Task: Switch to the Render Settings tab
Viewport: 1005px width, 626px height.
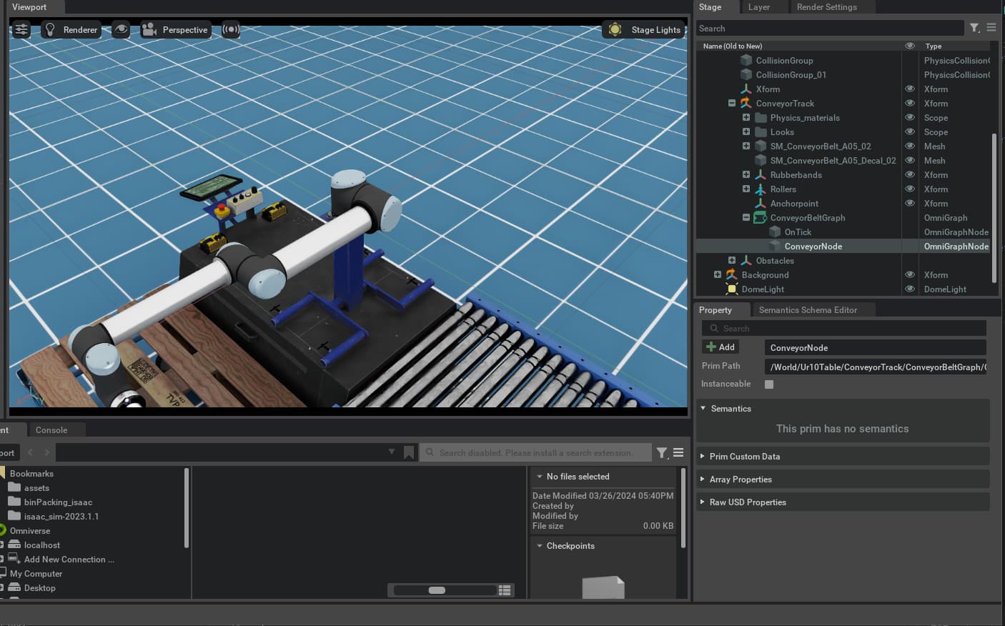Action: click(x=826, y=7)
